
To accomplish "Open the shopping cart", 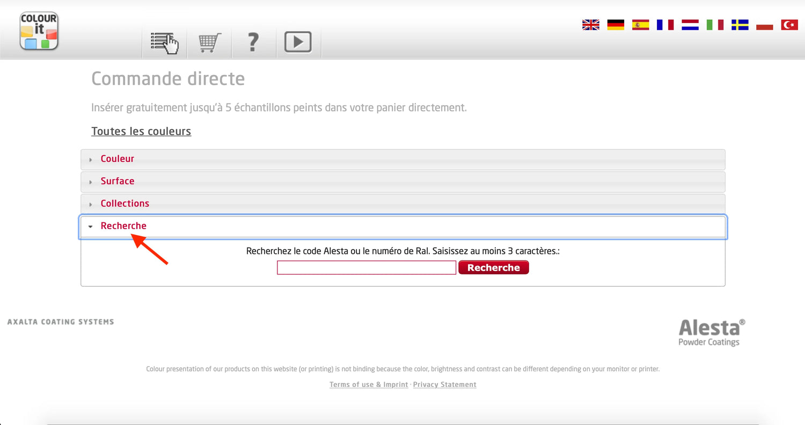I will (x=210, y=42).
